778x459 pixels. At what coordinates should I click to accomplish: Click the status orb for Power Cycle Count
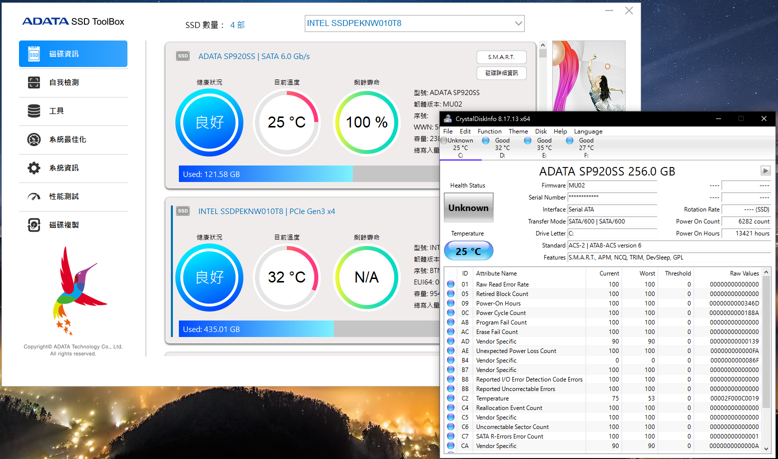click(451, 312)
